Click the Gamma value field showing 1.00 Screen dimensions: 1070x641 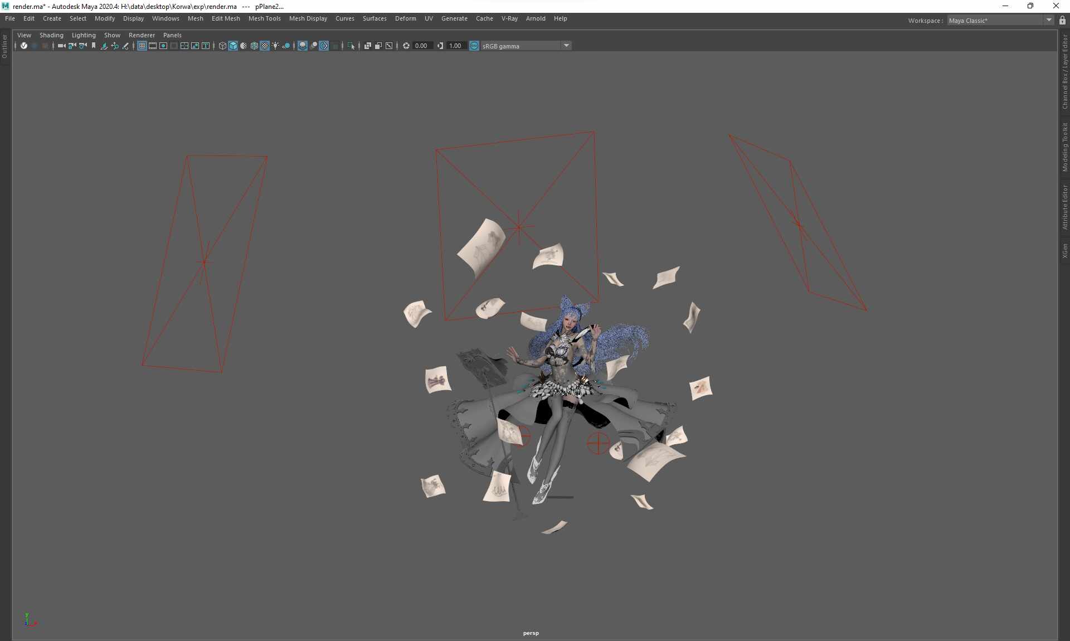456,46
